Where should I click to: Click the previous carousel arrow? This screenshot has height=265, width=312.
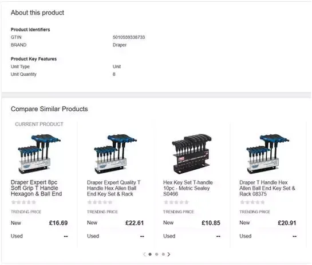(x=144, y=254)
